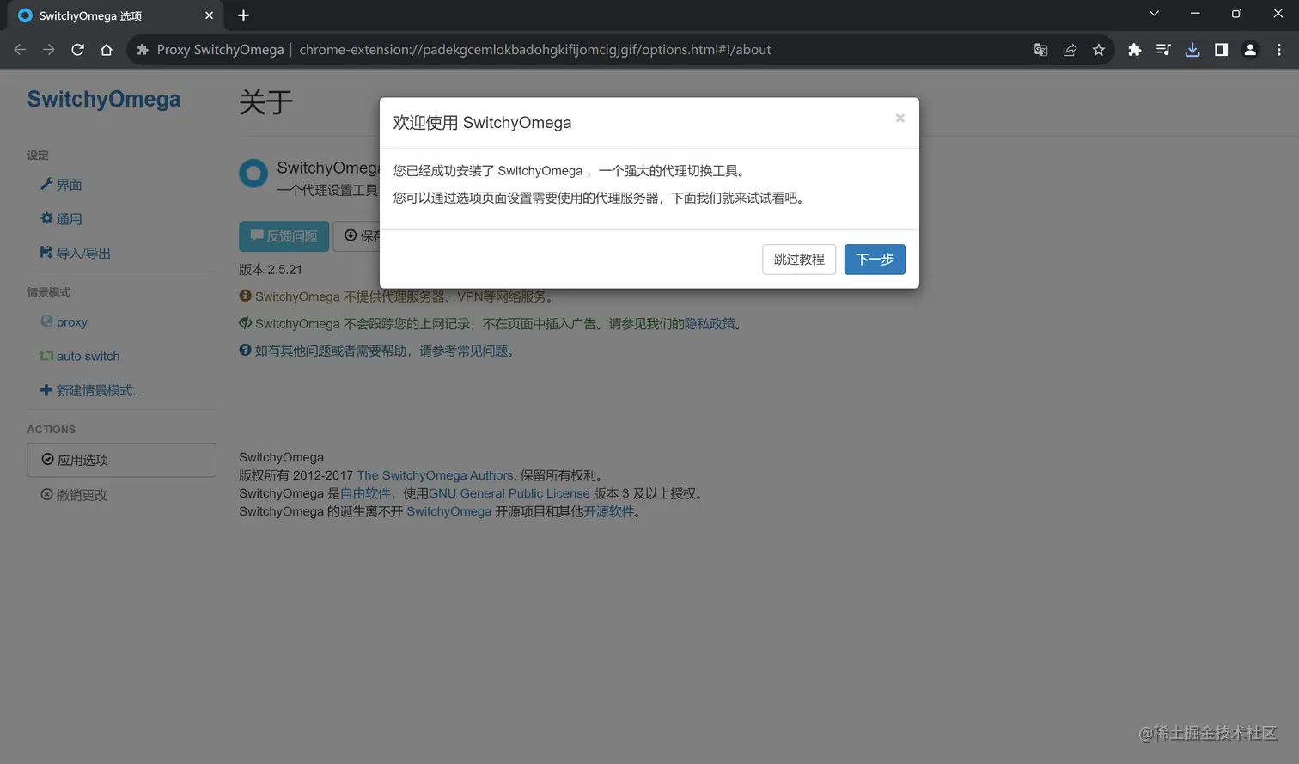Open the 导入/导出 page
This screenshot has height=764, width=1299.
point(83,254)
